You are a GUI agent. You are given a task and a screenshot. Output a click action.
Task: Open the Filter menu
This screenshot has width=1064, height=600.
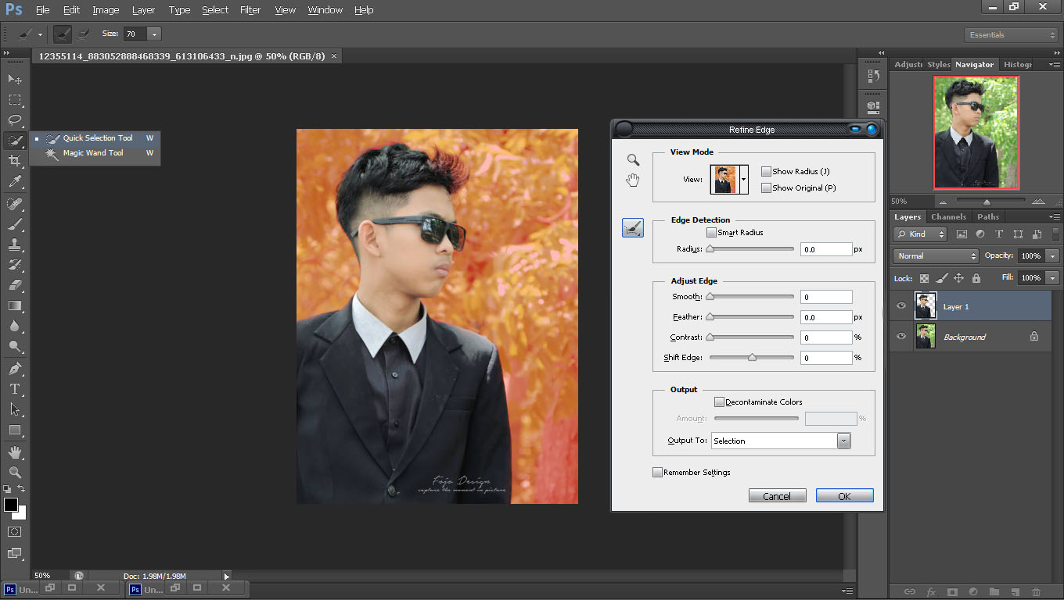[x=250, y=10]
